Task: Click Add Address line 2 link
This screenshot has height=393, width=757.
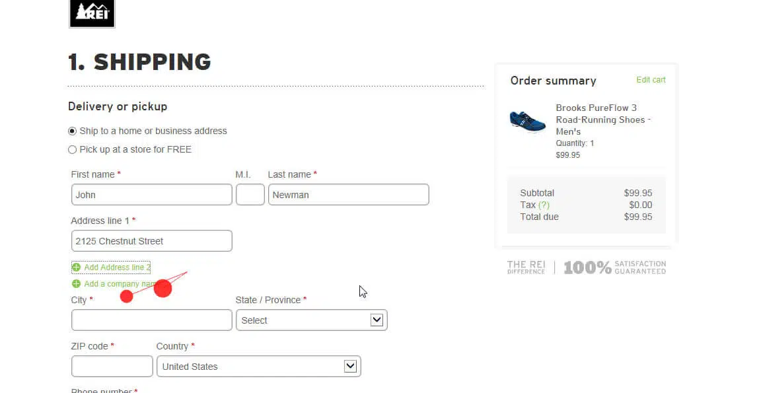Action: tap(117, 268)
